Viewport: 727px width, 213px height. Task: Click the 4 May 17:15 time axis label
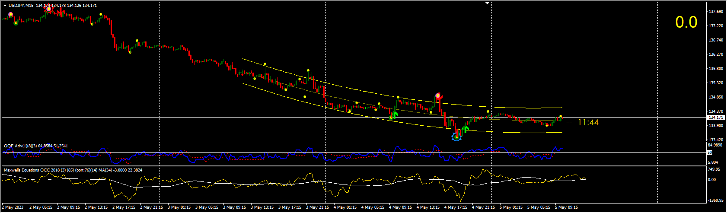point(457,207)
